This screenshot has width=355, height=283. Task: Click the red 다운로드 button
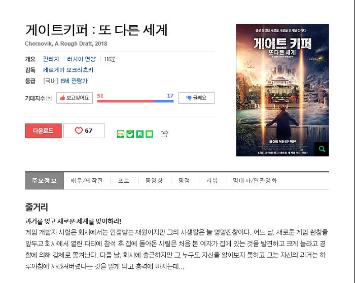(43, 131)
